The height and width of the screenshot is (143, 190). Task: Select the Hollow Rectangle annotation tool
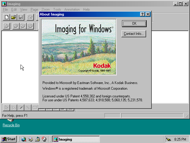[35, 108]
